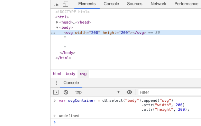
Task: Select the DOCTYPE html line
Action: (x=72, y=12)
